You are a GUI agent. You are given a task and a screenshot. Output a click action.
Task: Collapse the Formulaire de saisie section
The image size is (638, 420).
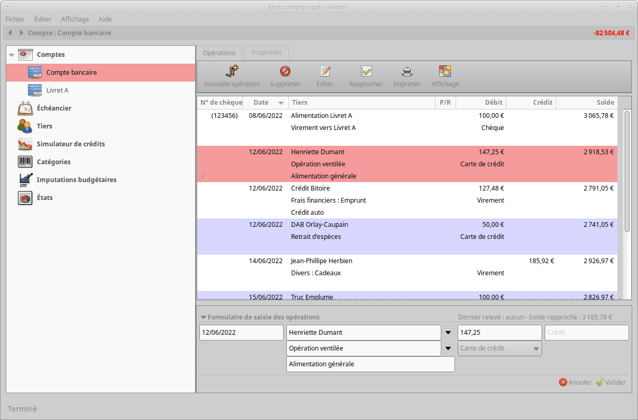point(204,317)
